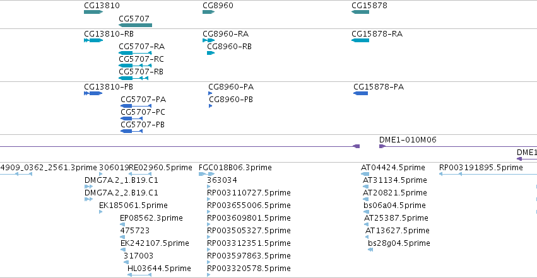Select transcript CG5707-RA label
Screen dimensions: 537x278
142,46
